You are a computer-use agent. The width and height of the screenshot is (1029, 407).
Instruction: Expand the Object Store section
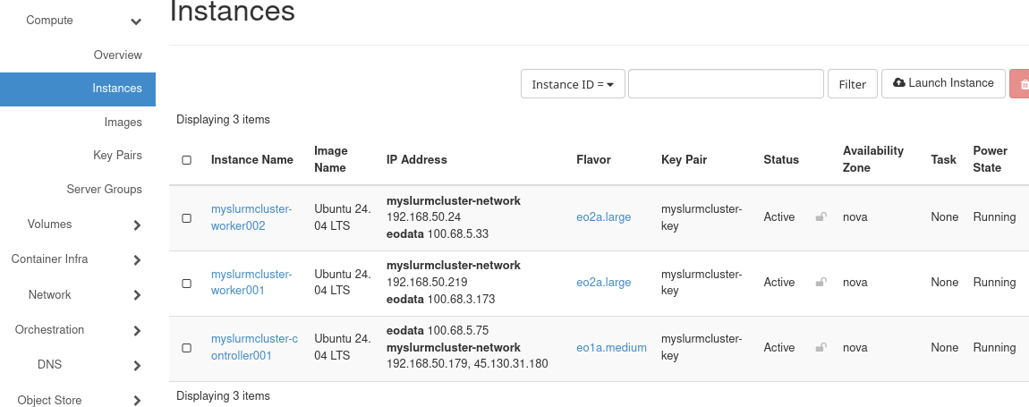click(137, 401)
